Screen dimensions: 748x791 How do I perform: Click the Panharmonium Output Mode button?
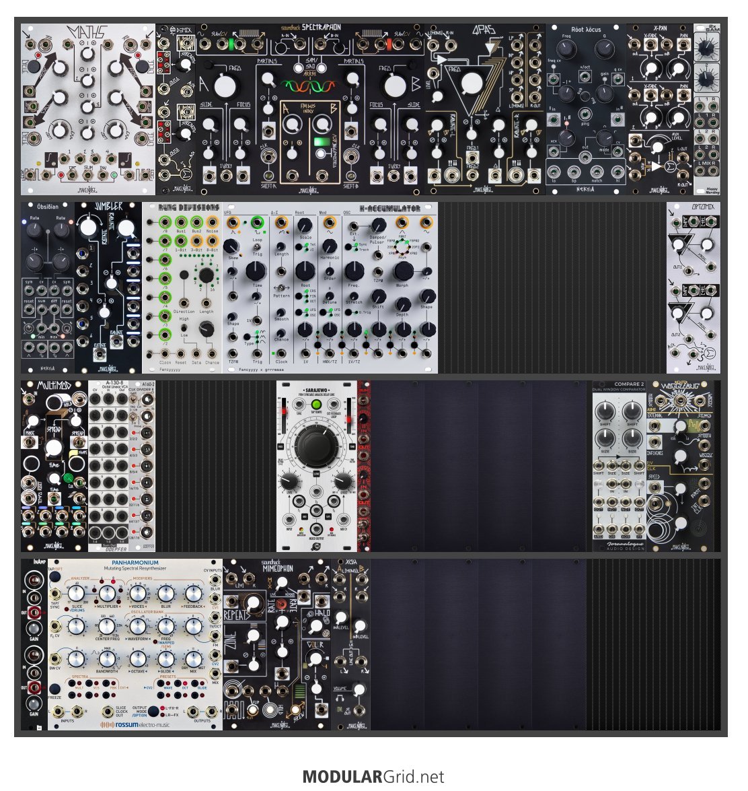point(153,712)
